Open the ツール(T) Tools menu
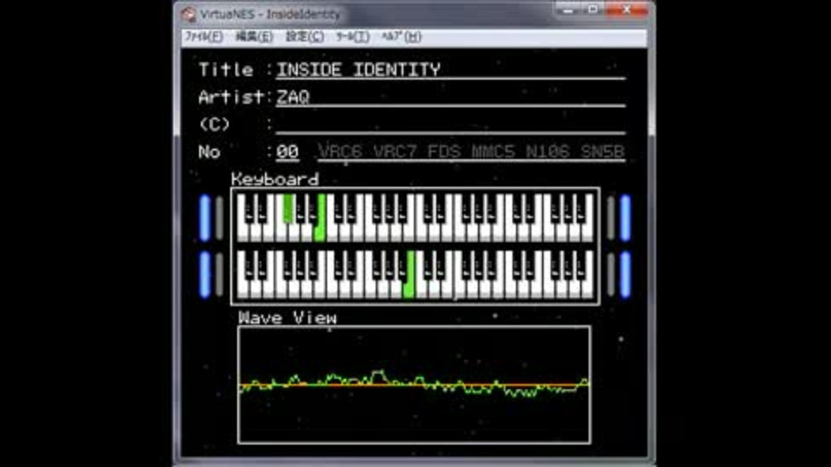831x467 pixels. tap(352, 36)
